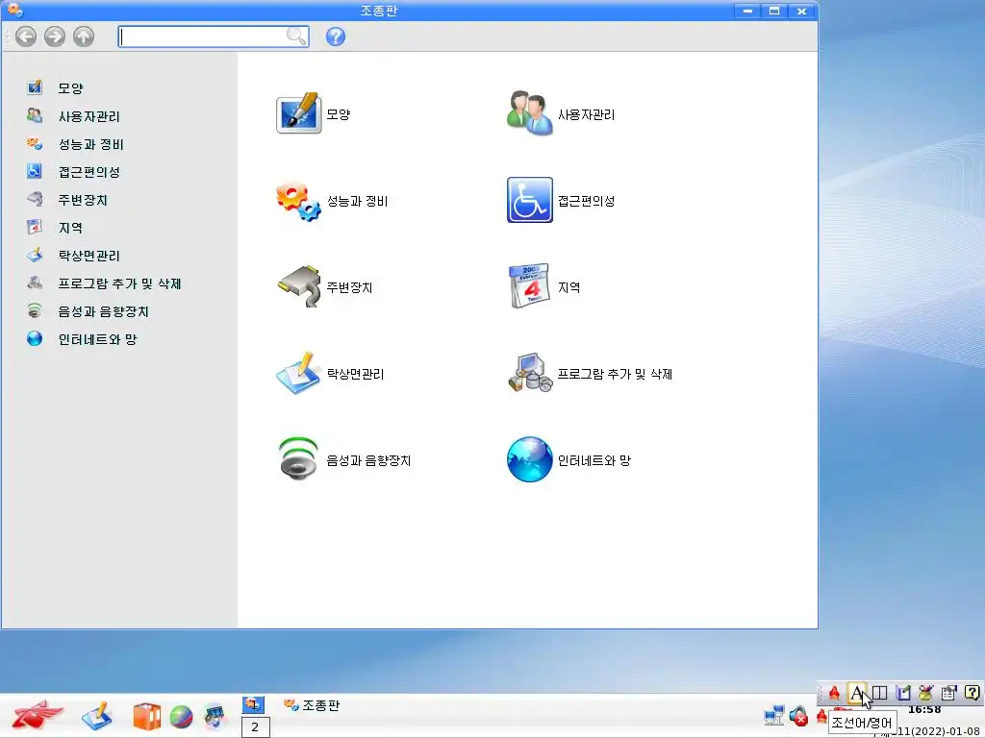Image resolution: width=985 pixels, height=738 pixels.
Task: Click the 프로그람 추가 및 삭제 label in main pane
Action: tap(615, 374)
